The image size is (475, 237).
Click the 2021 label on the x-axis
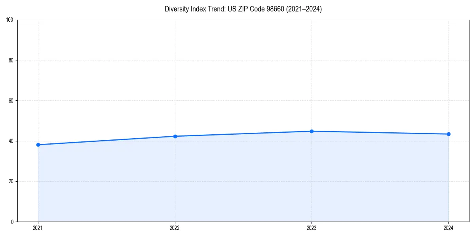[38, 228]
